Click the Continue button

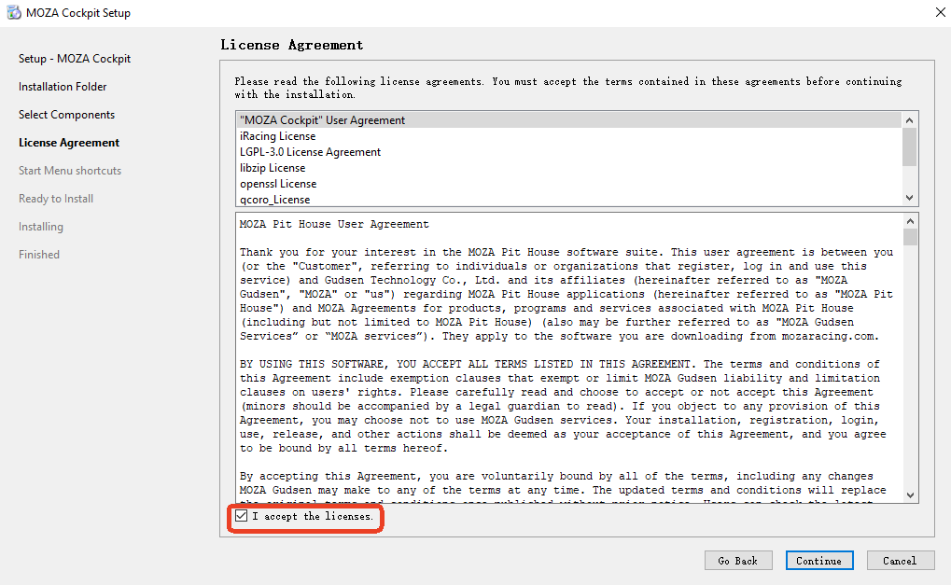pos(819,561)
